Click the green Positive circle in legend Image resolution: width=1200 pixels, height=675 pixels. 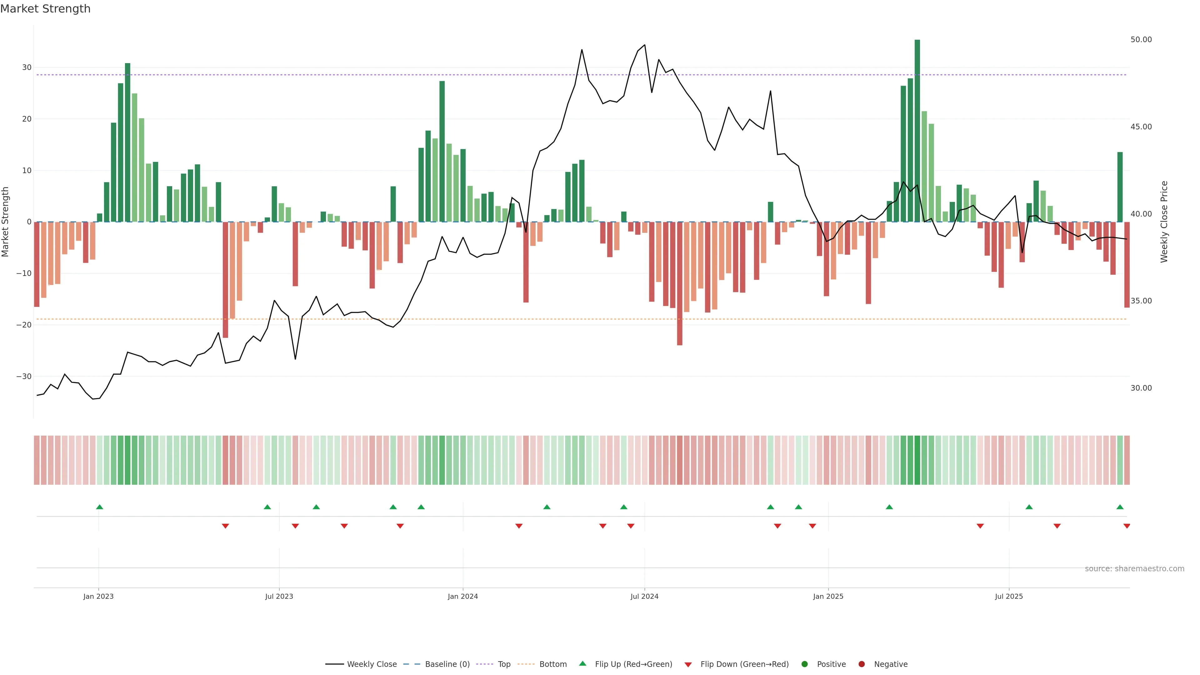pos(804,664)
